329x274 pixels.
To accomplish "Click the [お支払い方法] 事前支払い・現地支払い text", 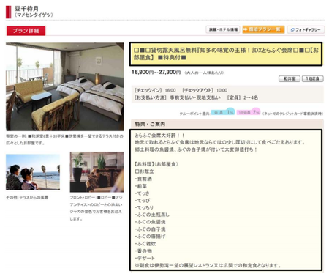I will (178, 97).
